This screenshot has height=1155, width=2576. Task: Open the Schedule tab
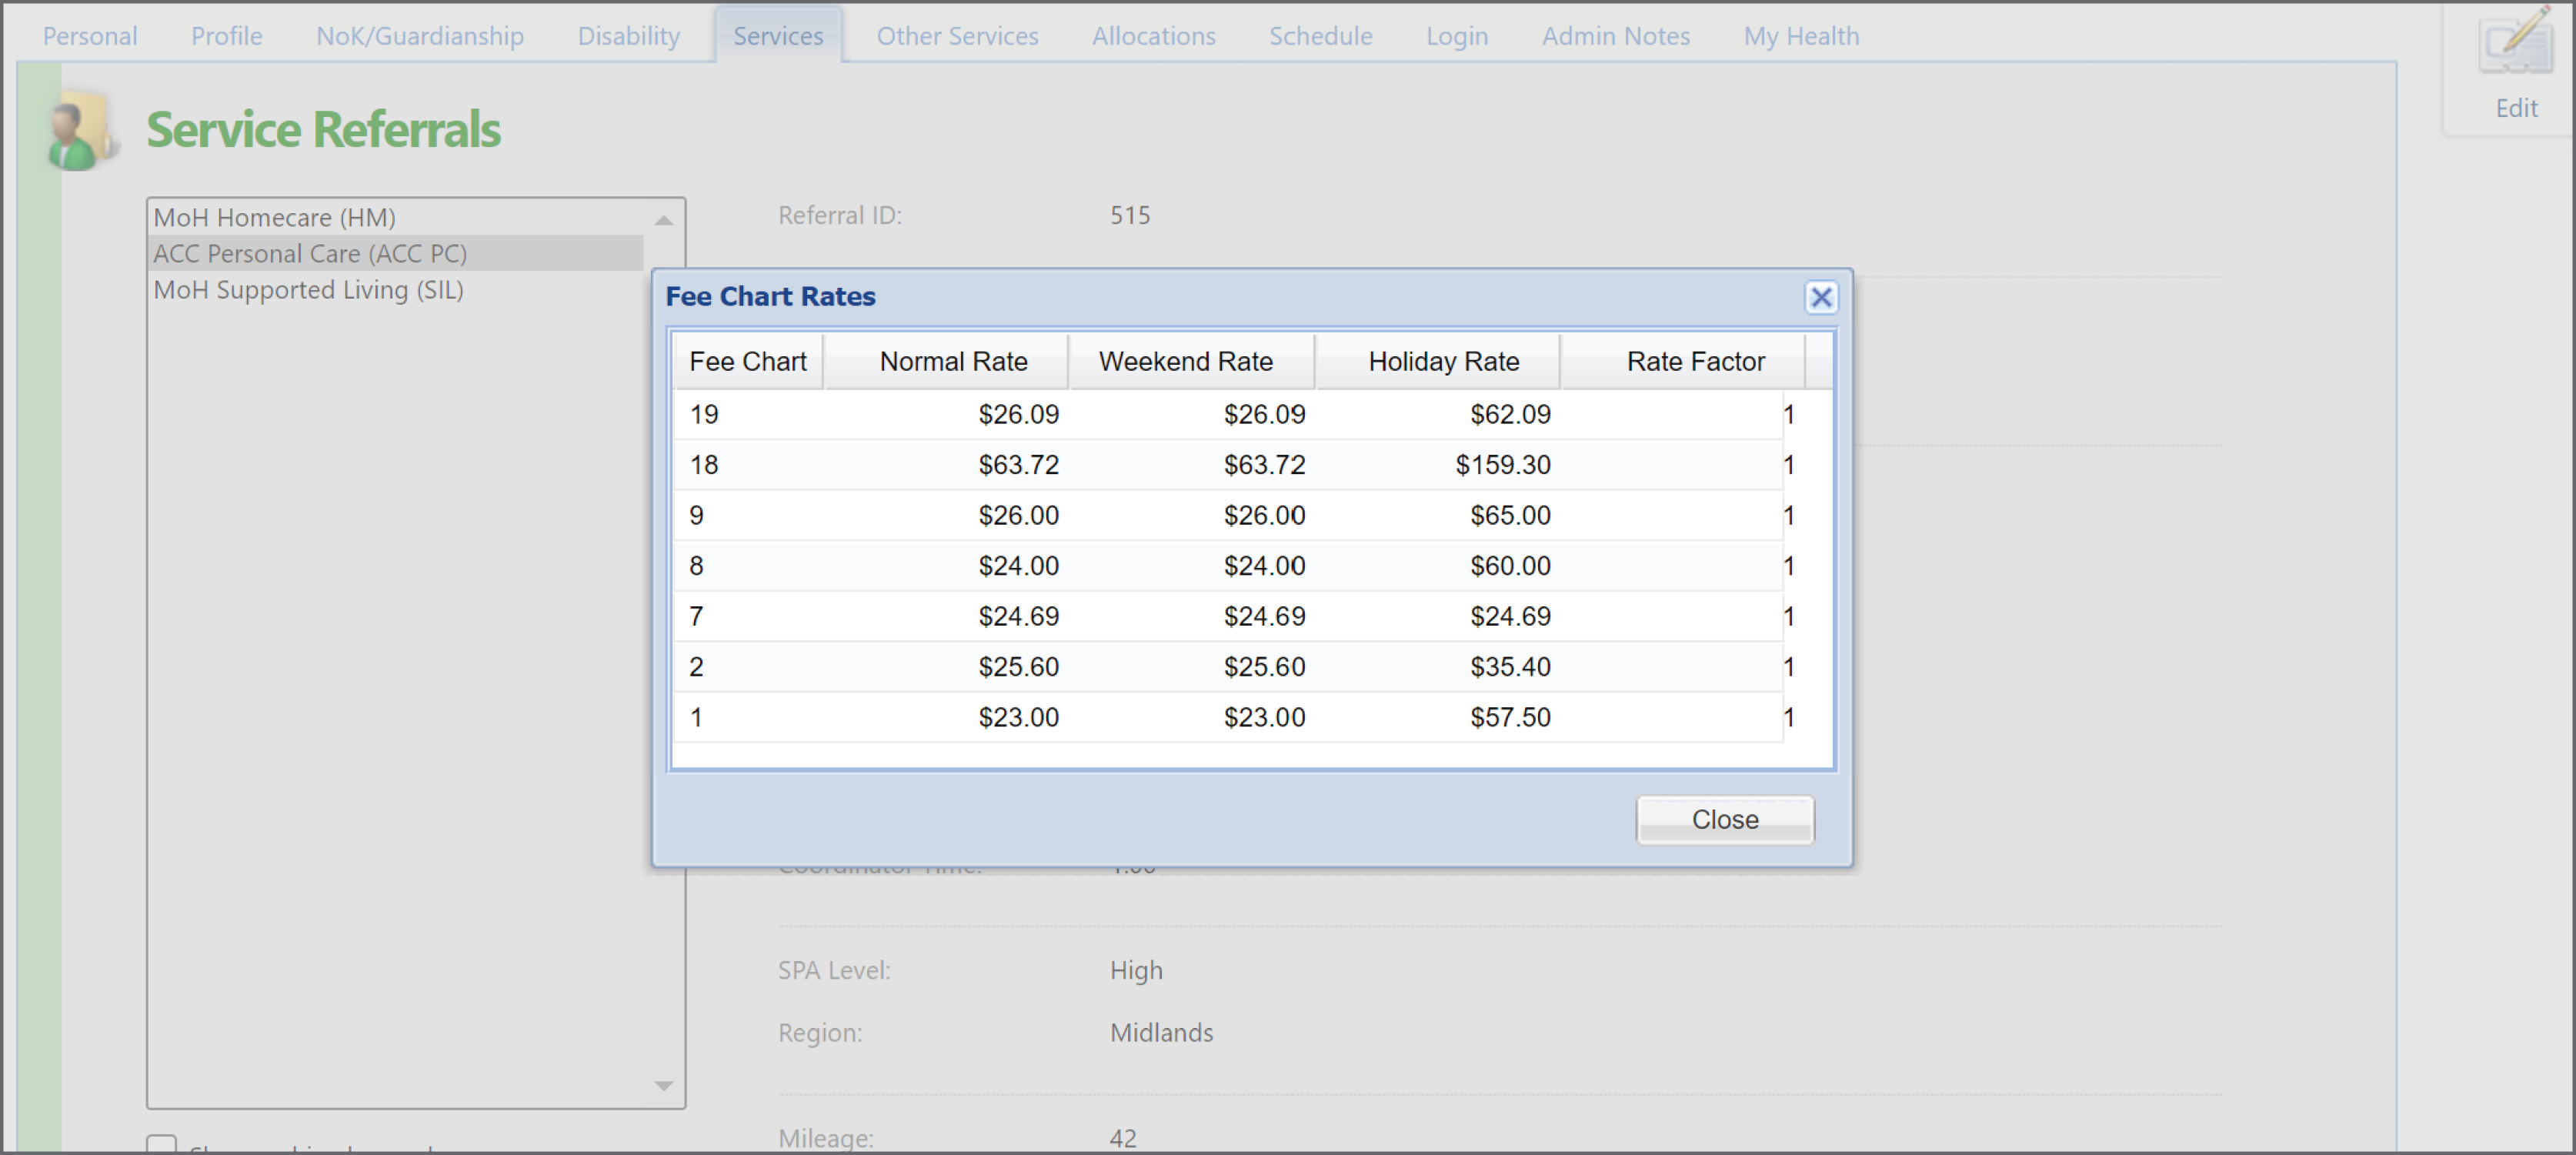(1321, 36)
